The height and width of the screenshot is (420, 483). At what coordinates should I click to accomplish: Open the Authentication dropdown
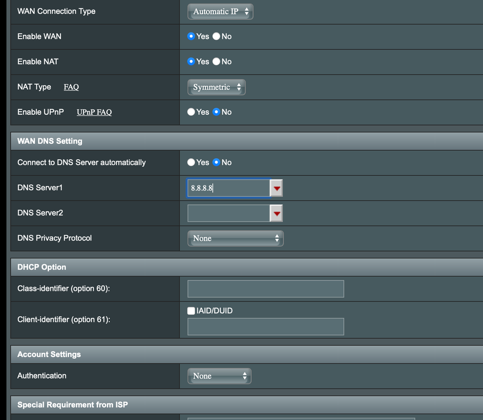coord(219,376)
